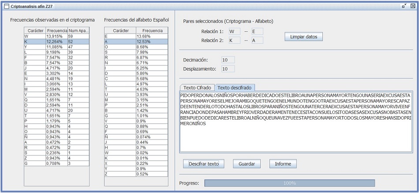Click the Guardar button
Image resolution: width=419 pixels, height=193 pixels.
click(247, 164)
